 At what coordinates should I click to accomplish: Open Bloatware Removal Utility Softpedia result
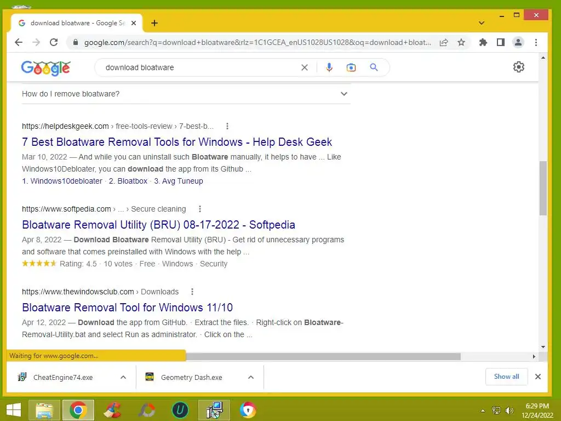pos(158,224)
